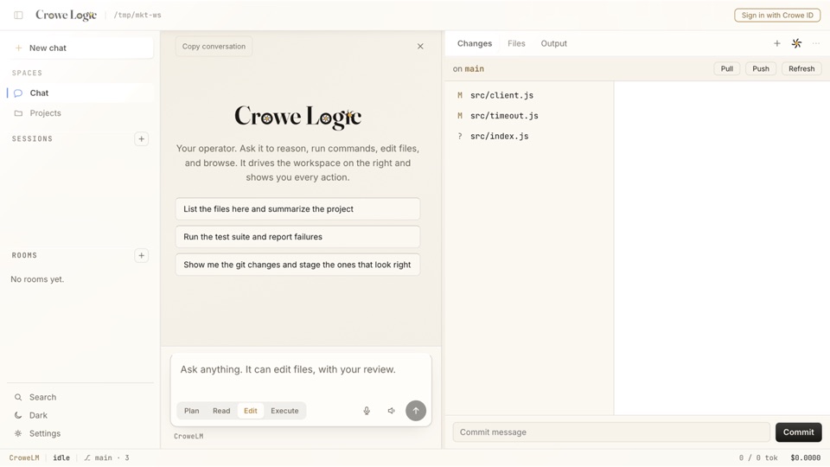This screenshot has width=830, height=467.
Task: Add a new session with the plus button
Action: (141, 138)
